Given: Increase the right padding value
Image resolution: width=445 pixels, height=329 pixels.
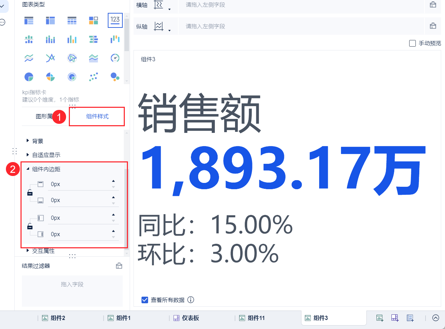Looking at the screenshot, I should (113, 231).
